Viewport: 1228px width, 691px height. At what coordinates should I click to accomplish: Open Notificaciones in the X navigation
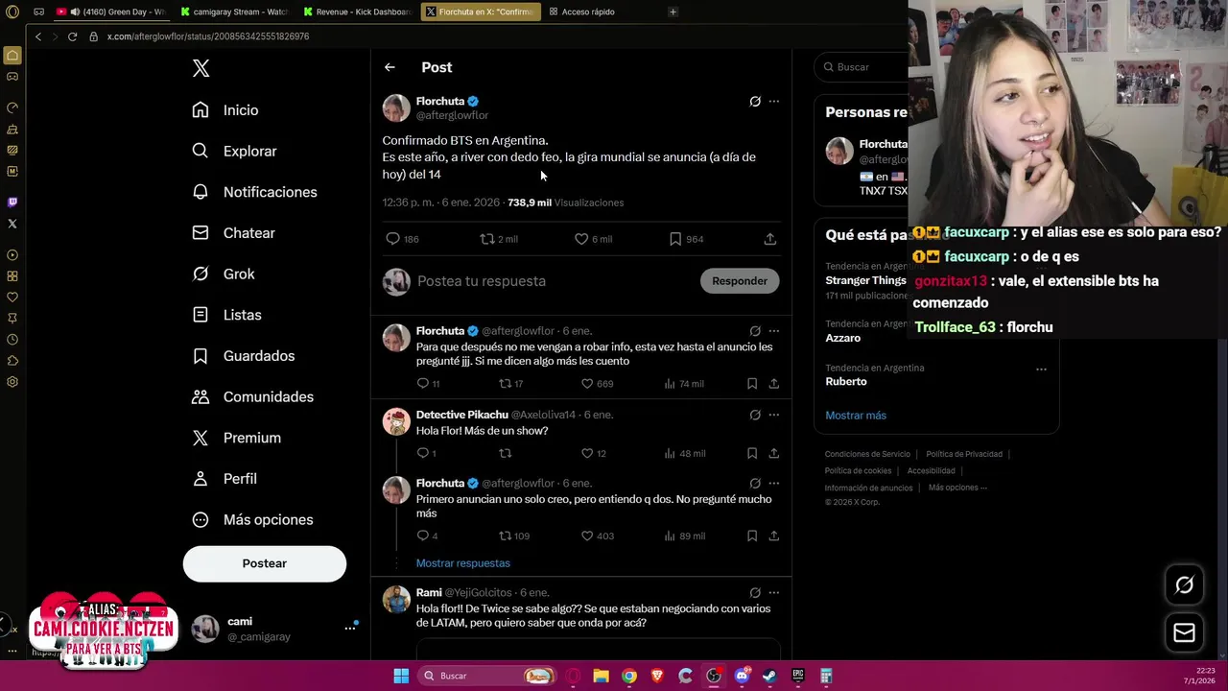pos(254,192)
